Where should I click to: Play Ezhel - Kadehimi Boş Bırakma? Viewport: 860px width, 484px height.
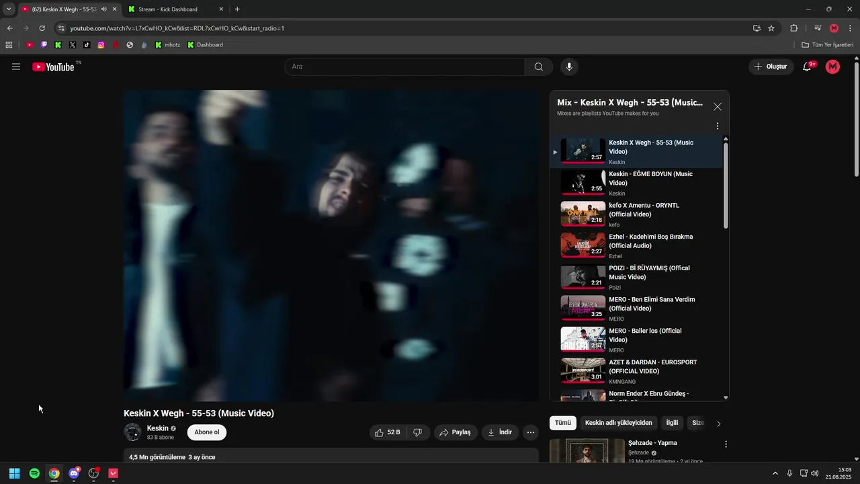coord(638,246)
